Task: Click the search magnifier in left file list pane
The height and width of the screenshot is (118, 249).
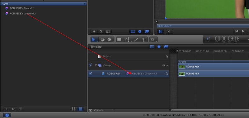Action: 14,109
